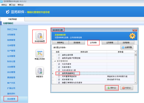Click the scrollbar up arrow in parameter list
144x103 pixels.
[x=135, y=52]
